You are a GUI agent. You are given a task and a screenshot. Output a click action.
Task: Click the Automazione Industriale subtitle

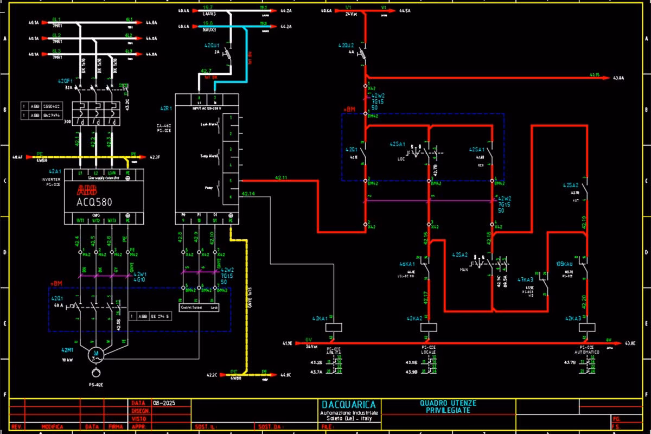coord(349,414)
